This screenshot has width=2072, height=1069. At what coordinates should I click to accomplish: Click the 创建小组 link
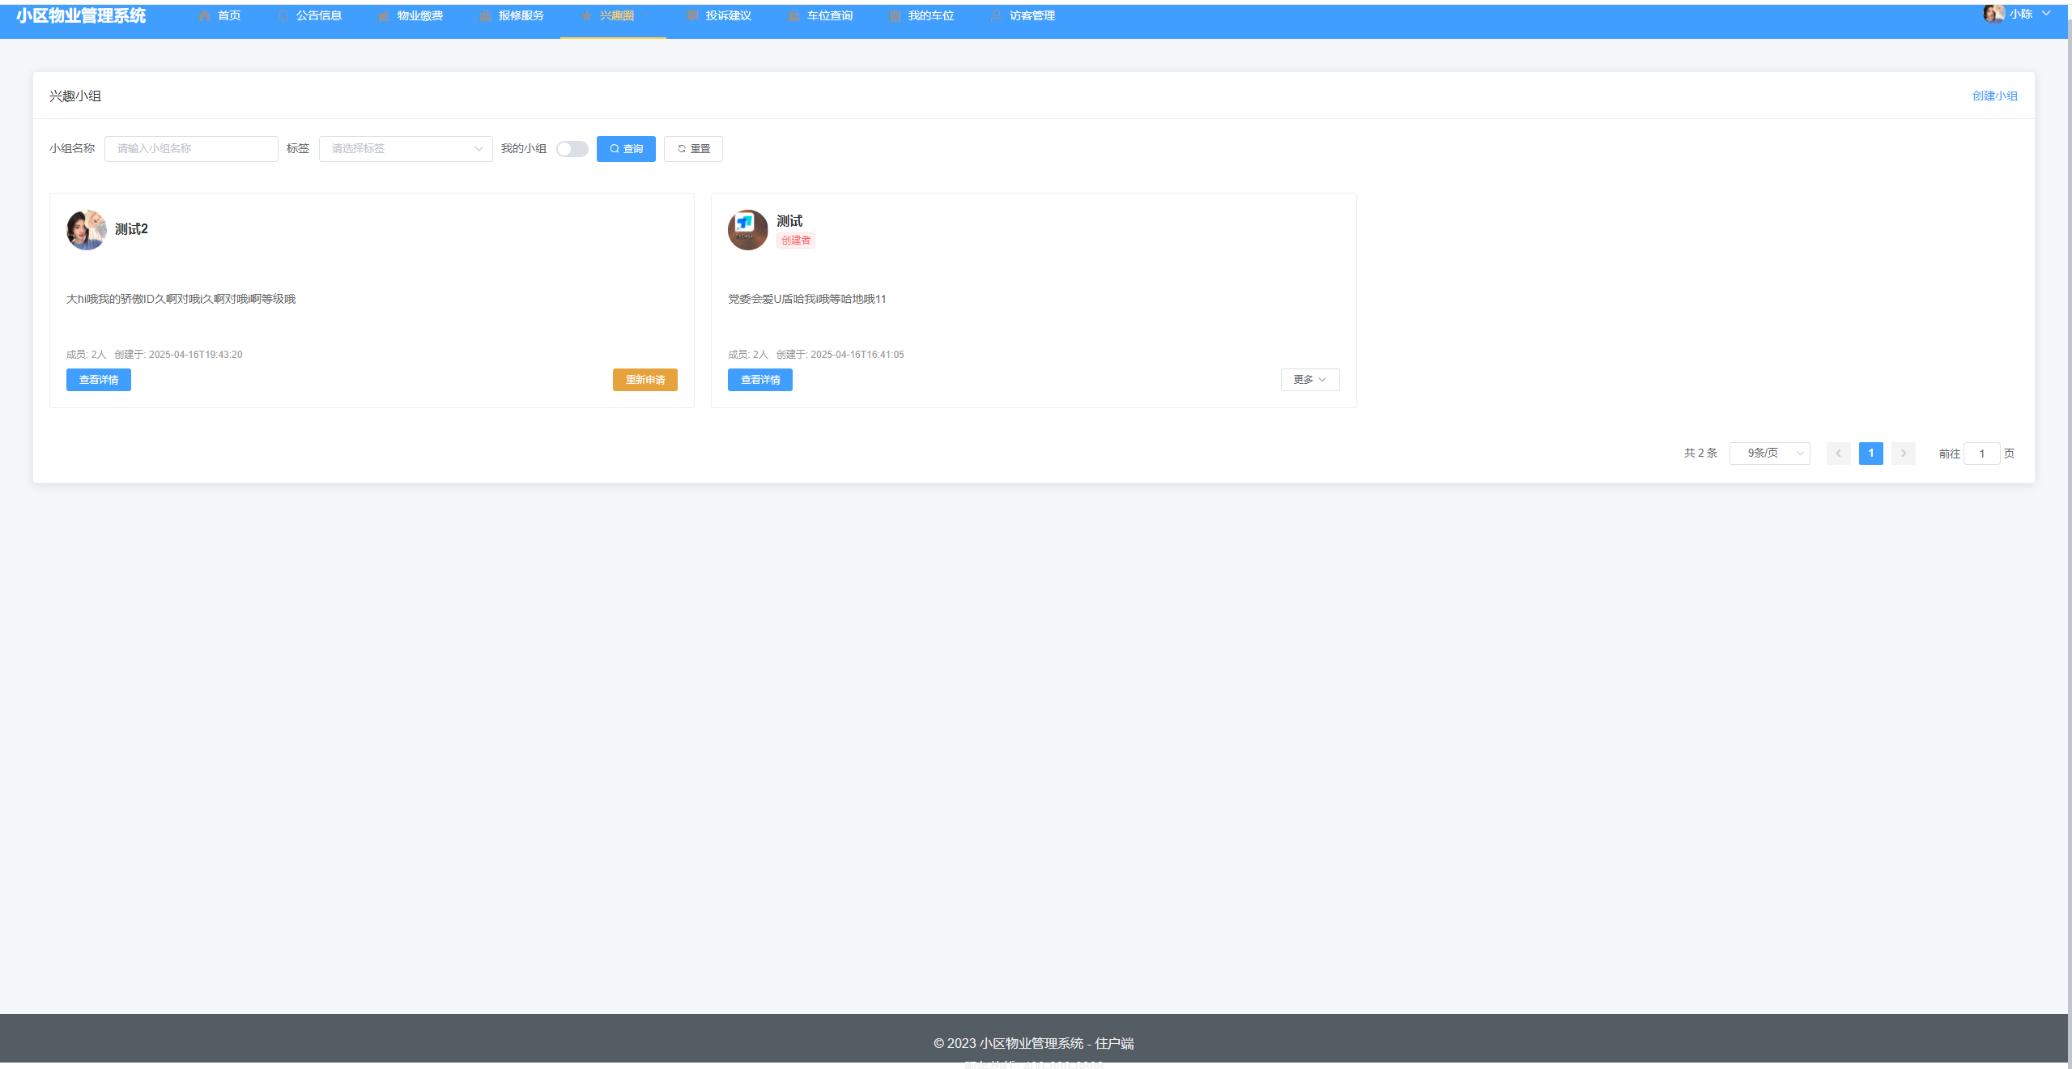point(1994,96)
